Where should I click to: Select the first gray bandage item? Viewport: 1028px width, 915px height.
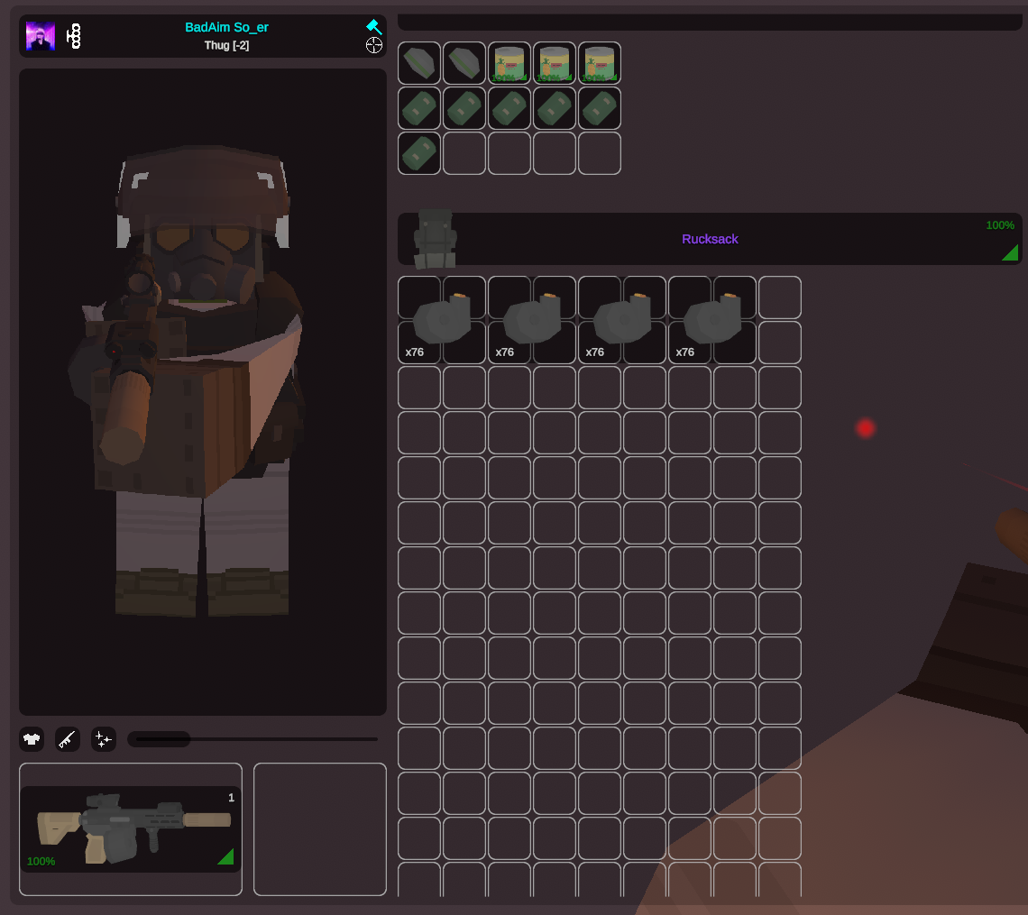419,63
